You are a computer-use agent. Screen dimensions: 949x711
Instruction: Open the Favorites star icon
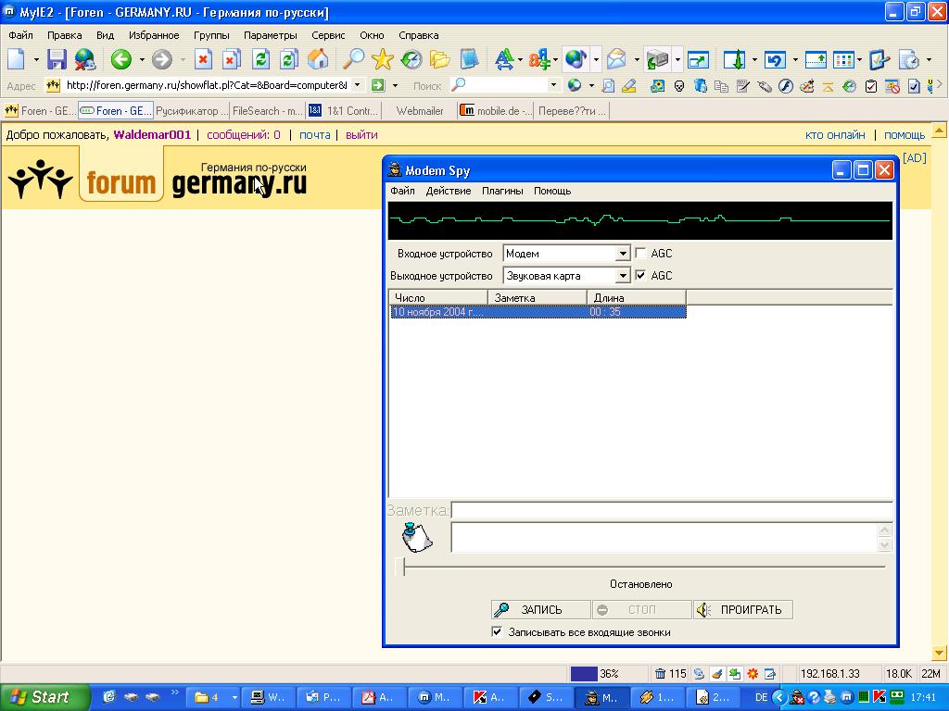coord(383,59)
